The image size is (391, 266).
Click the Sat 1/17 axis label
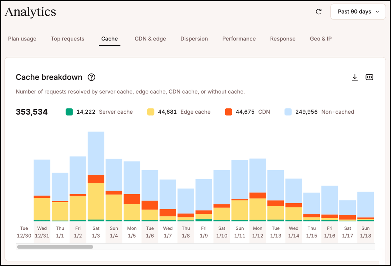point(348,232)
